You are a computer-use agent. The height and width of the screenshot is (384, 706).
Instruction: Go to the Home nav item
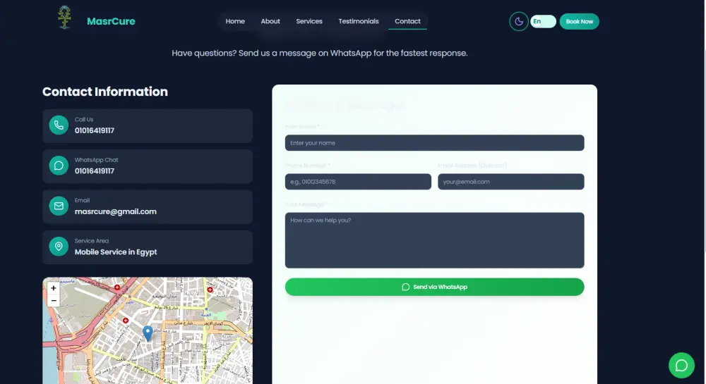coord(235,21)
